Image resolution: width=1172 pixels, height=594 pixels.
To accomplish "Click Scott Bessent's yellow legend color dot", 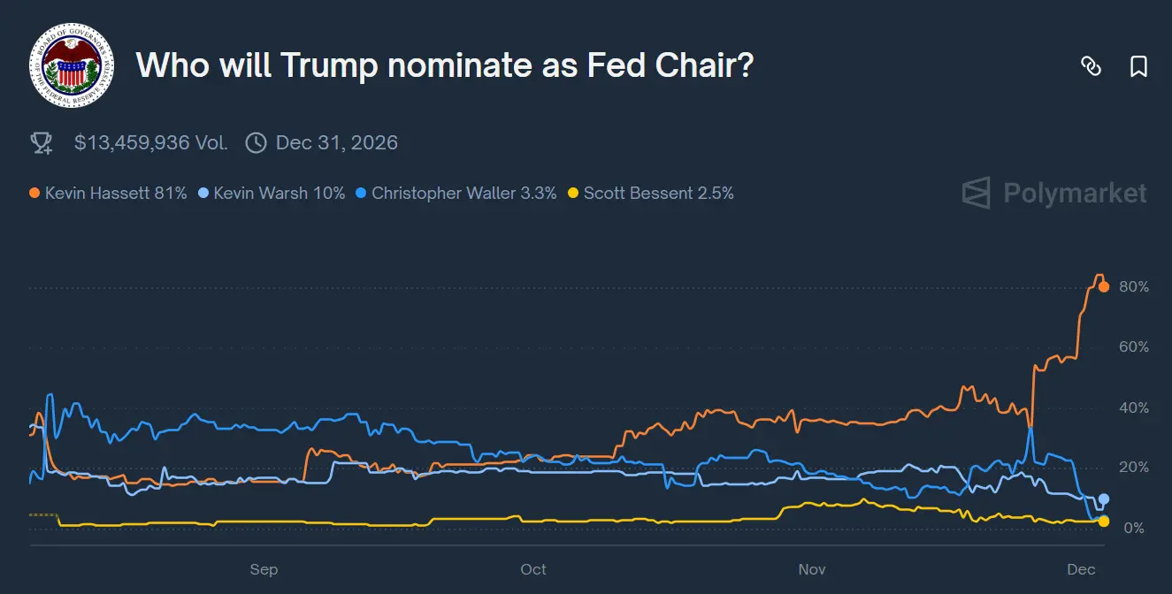I will click(575, 193).
